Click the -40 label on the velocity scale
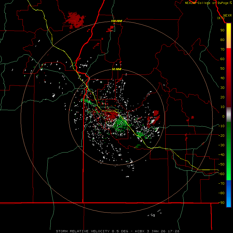This screenshot has height=233, width=233. click(x=221, y=155)
